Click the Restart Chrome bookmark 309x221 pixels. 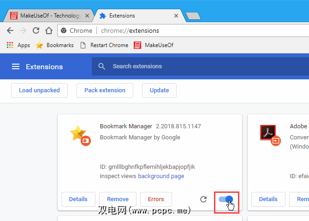(x=104, y=45)
